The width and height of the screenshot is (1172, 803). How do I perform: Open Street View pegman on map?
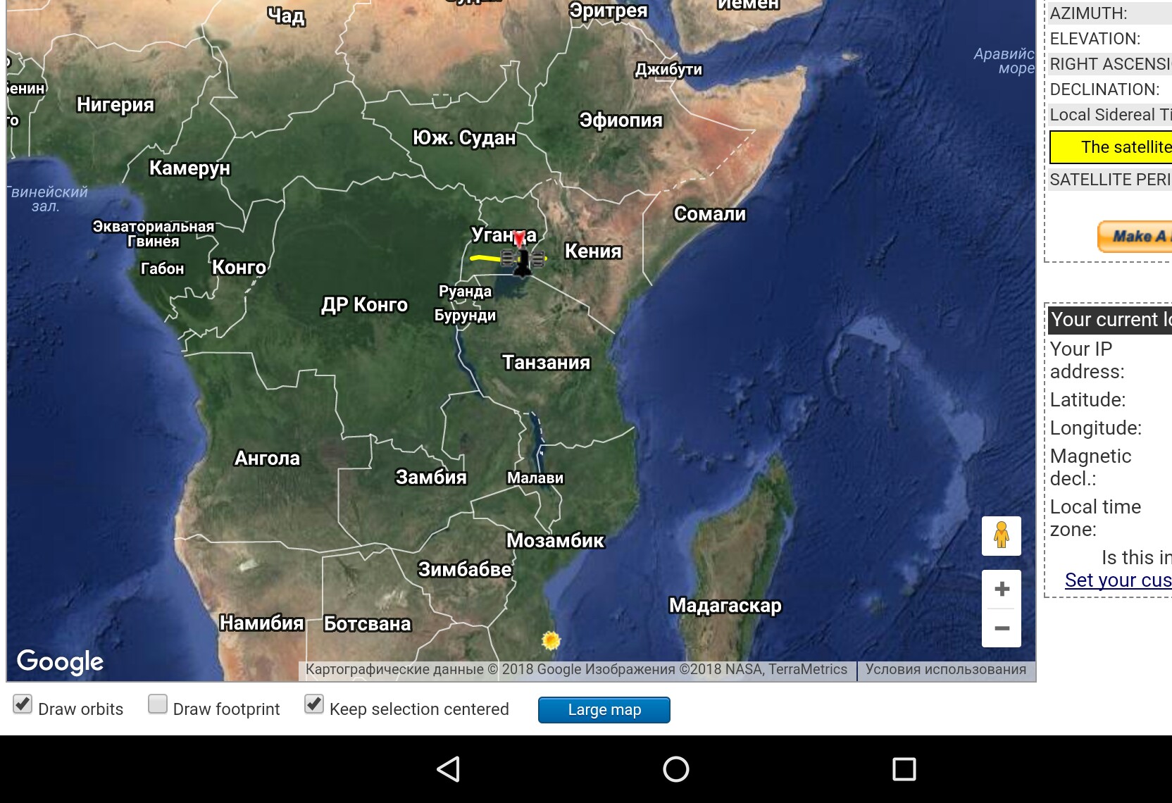point(1002,535)
